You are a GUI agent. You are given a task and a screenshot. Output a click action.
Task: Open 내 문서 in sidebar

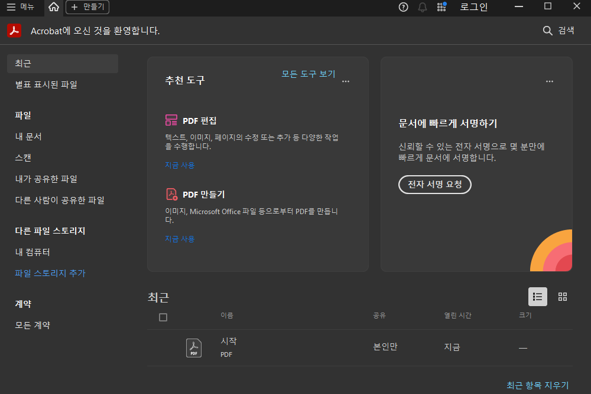click(28, 137)
